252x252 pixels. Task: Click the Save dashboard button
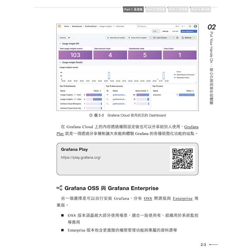[188, 31]
